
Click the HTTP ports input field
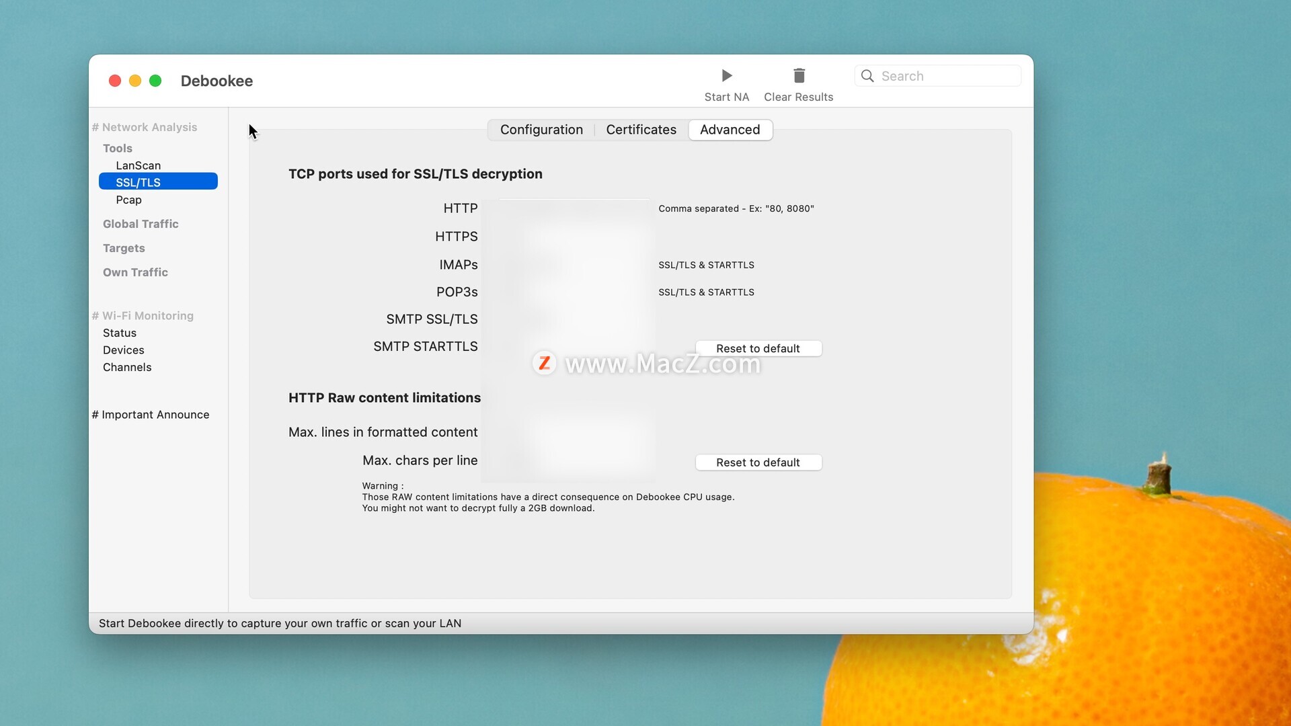coord(569,208)
